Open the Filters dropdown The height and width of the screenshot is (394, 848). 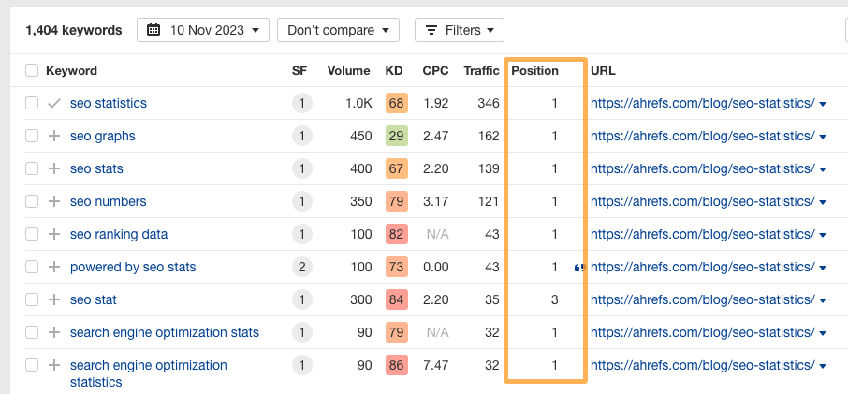coord(459,30)
